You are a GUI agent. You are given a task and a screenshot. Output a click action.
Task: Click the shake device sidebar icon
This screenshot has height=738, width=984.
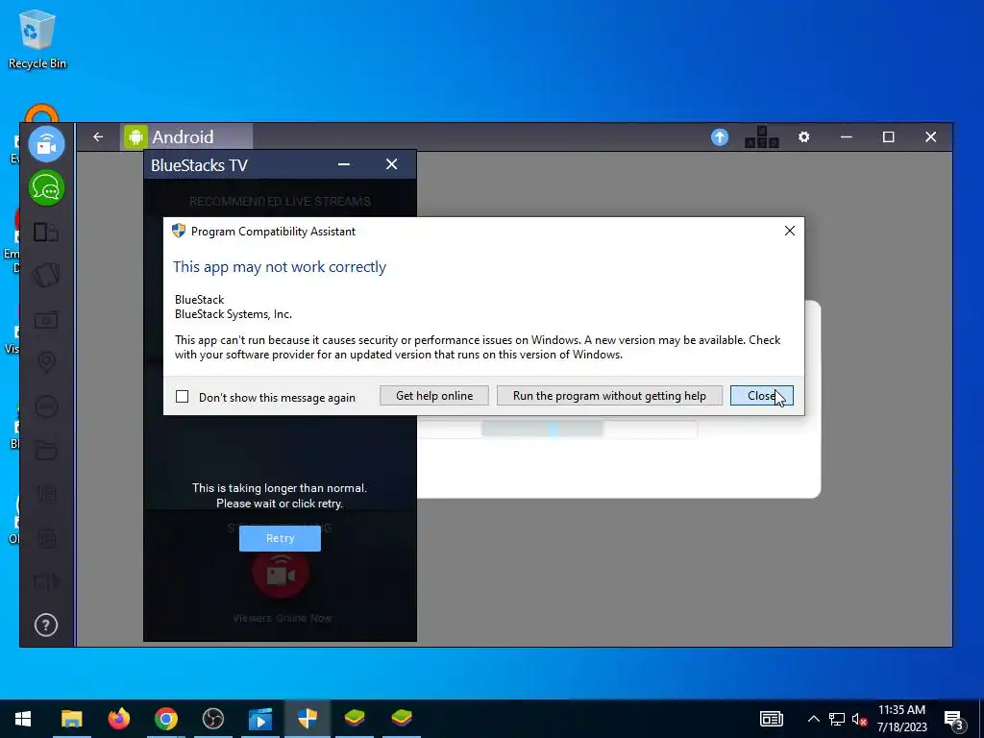coord(46,275)
